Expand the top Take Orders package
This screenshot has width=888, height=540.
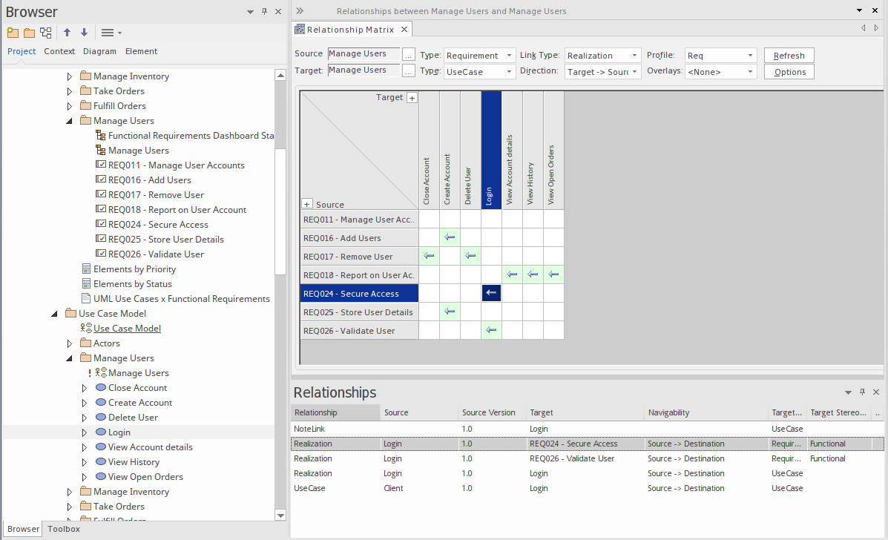(x=69, y=91)
